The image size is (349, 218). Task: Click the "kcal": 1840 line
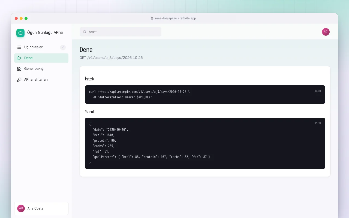[x=104, y=135]
